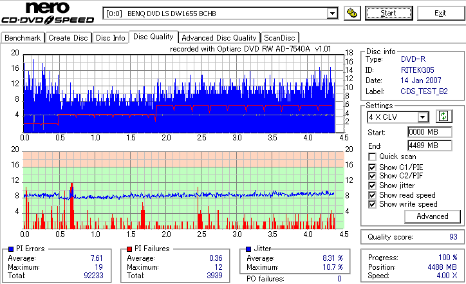Enable the Quick scan checkbox
This screenshot has height=284, width=466.
(372, 156)
